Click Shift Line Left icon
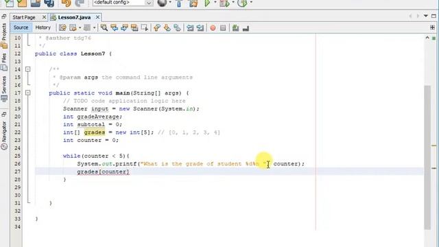Screen dimensions: 439x247 point(190,27)
